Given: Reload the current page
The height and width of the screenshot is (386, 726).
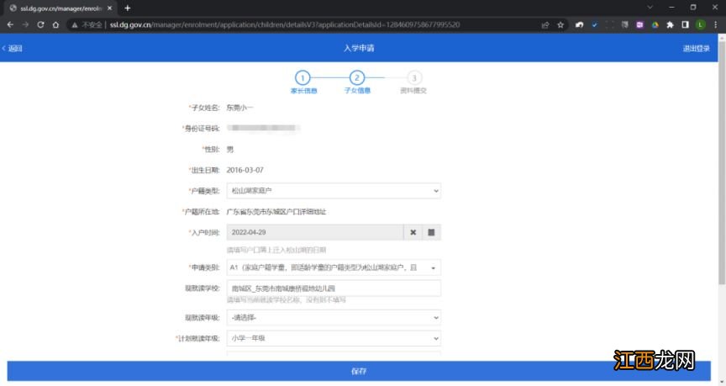Looking at the screenshot, I should pos(40,24).
